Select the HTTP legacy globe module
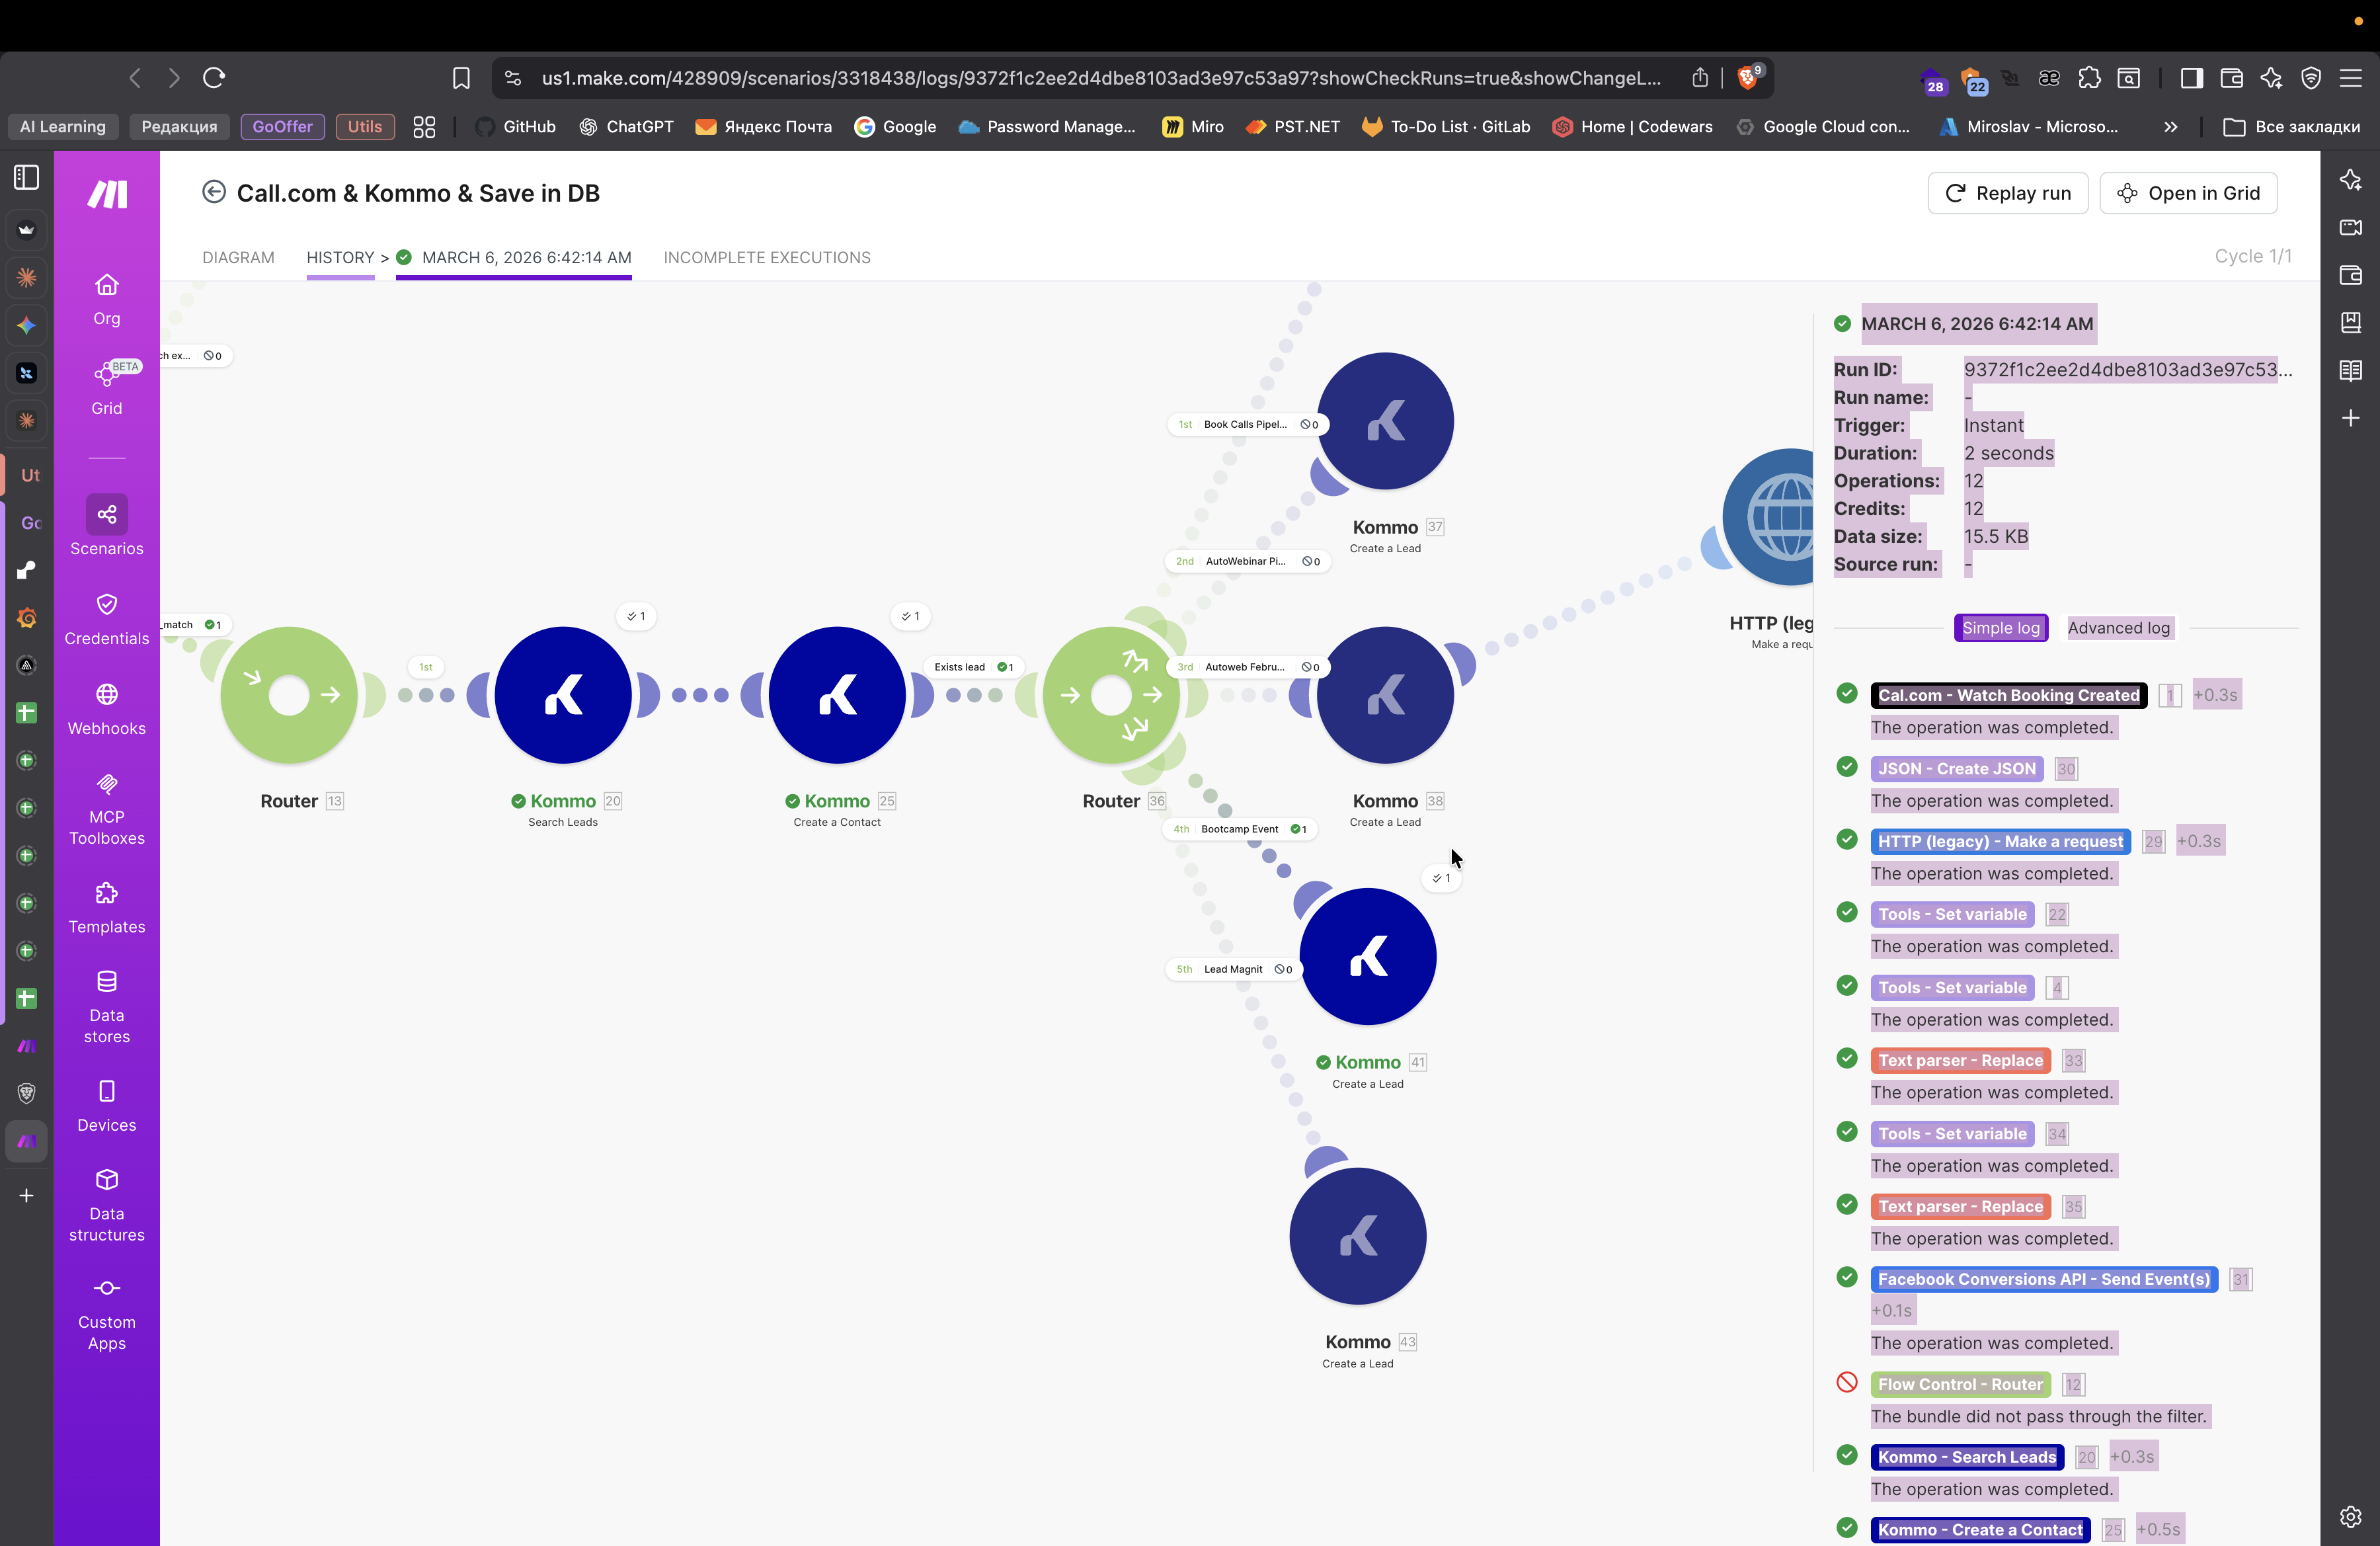The height and width of the screenshot is (1546, 2380). (1775, 517)
